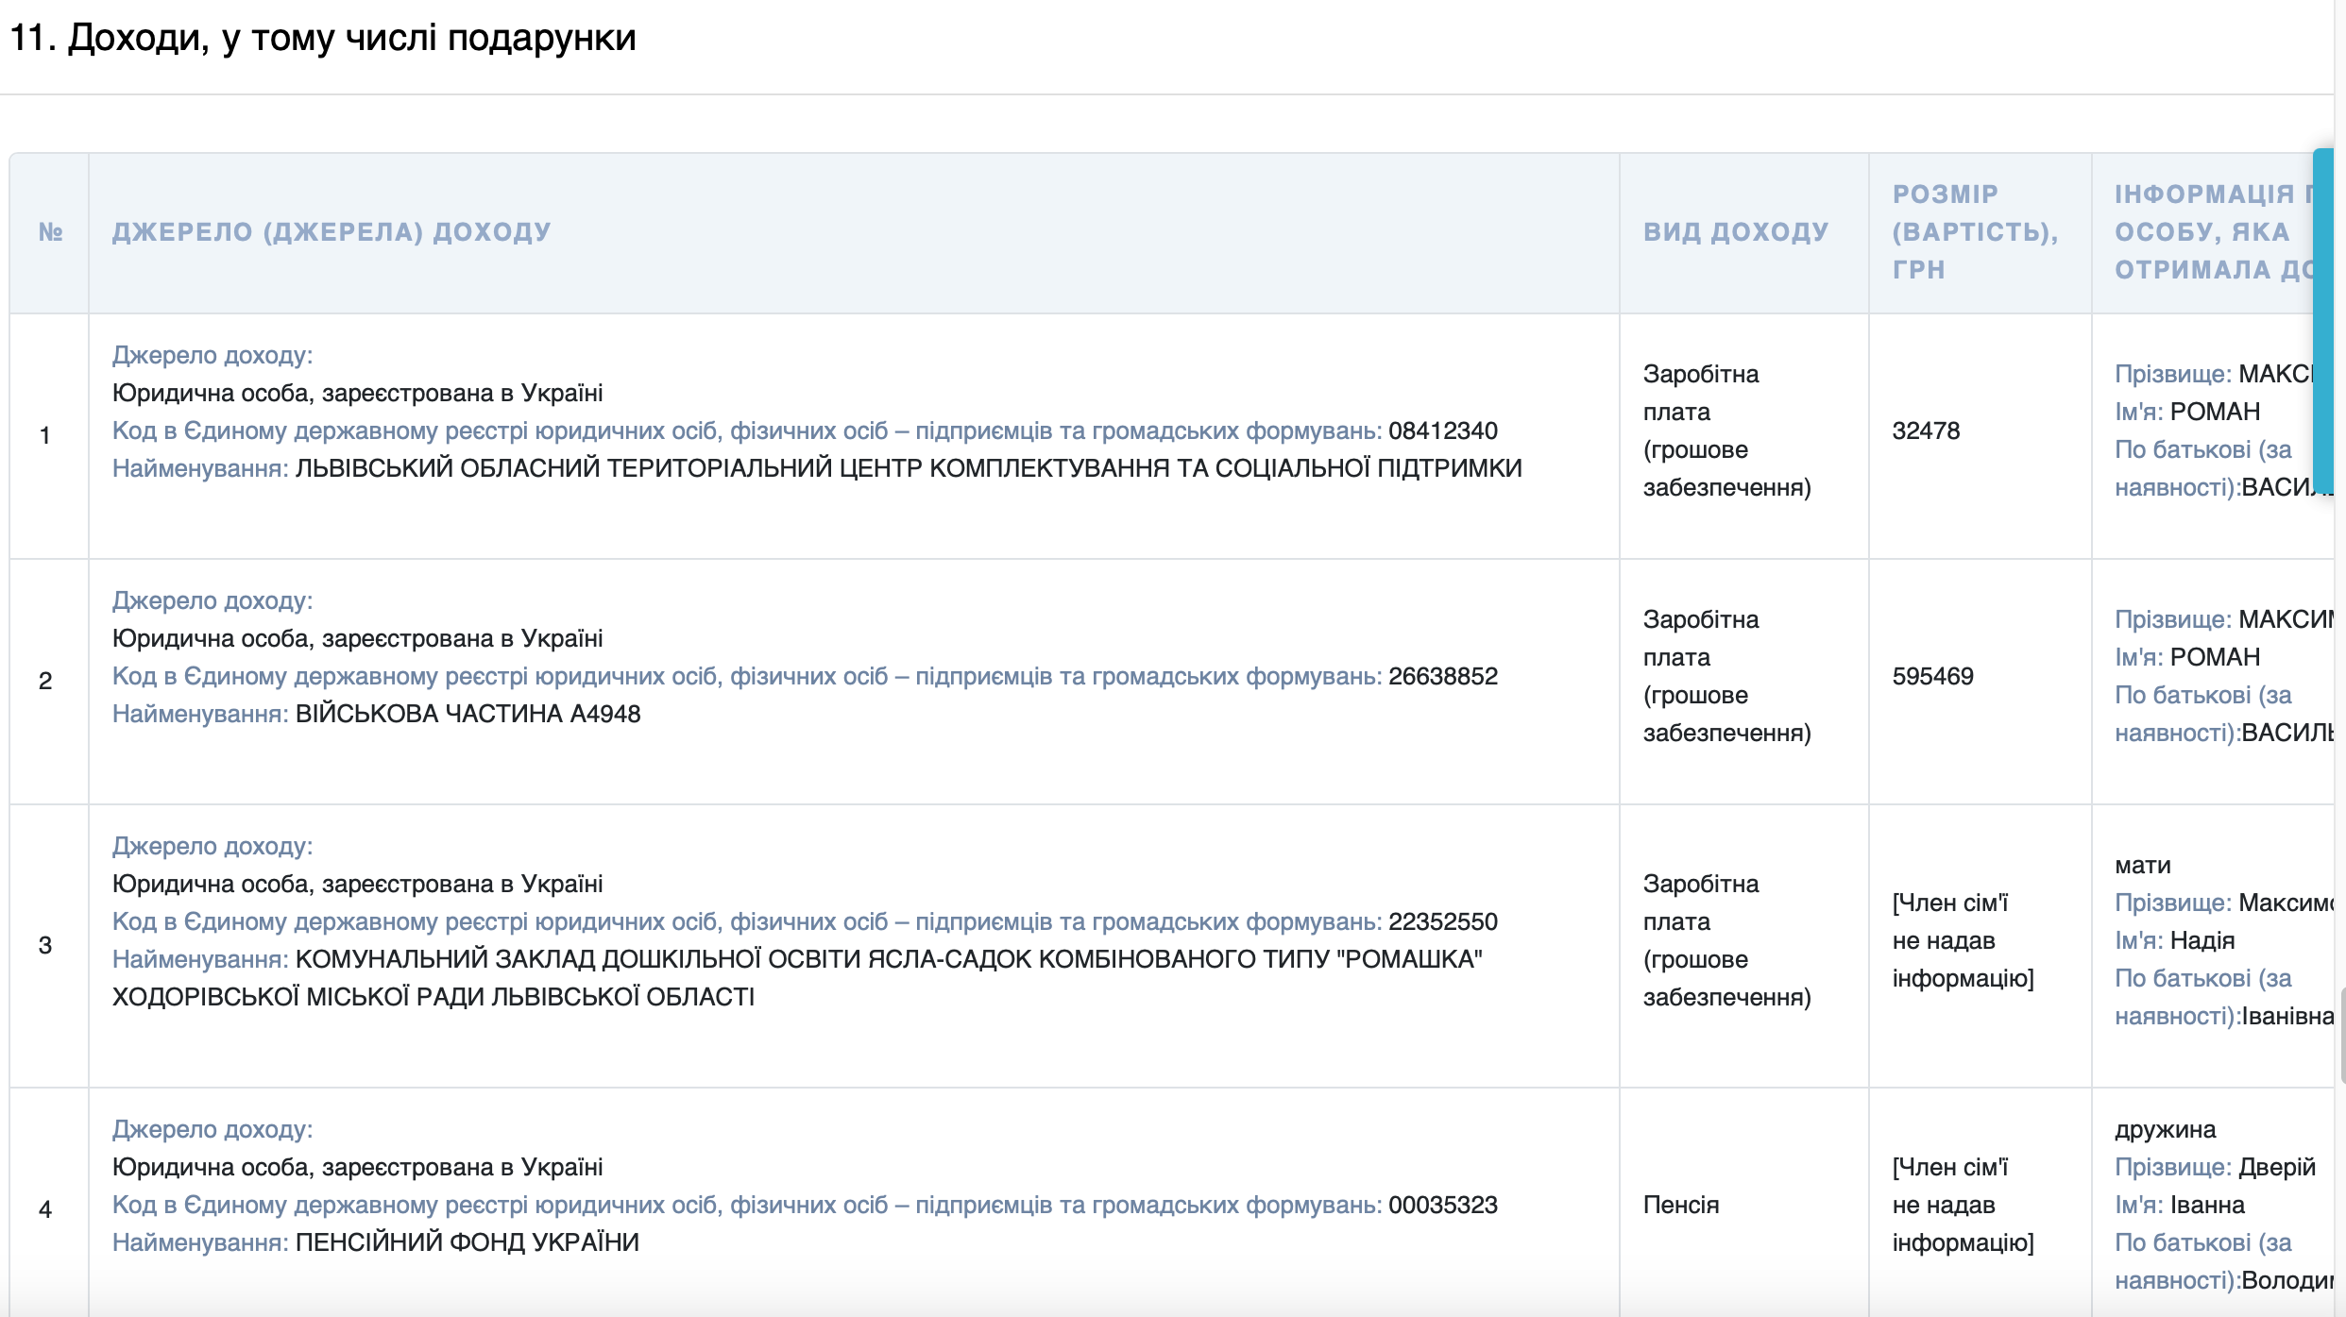Click the 'Вид доходу' column header
The image size is (2346, 1317).
pyautogui.click(x=1736, y=232)
